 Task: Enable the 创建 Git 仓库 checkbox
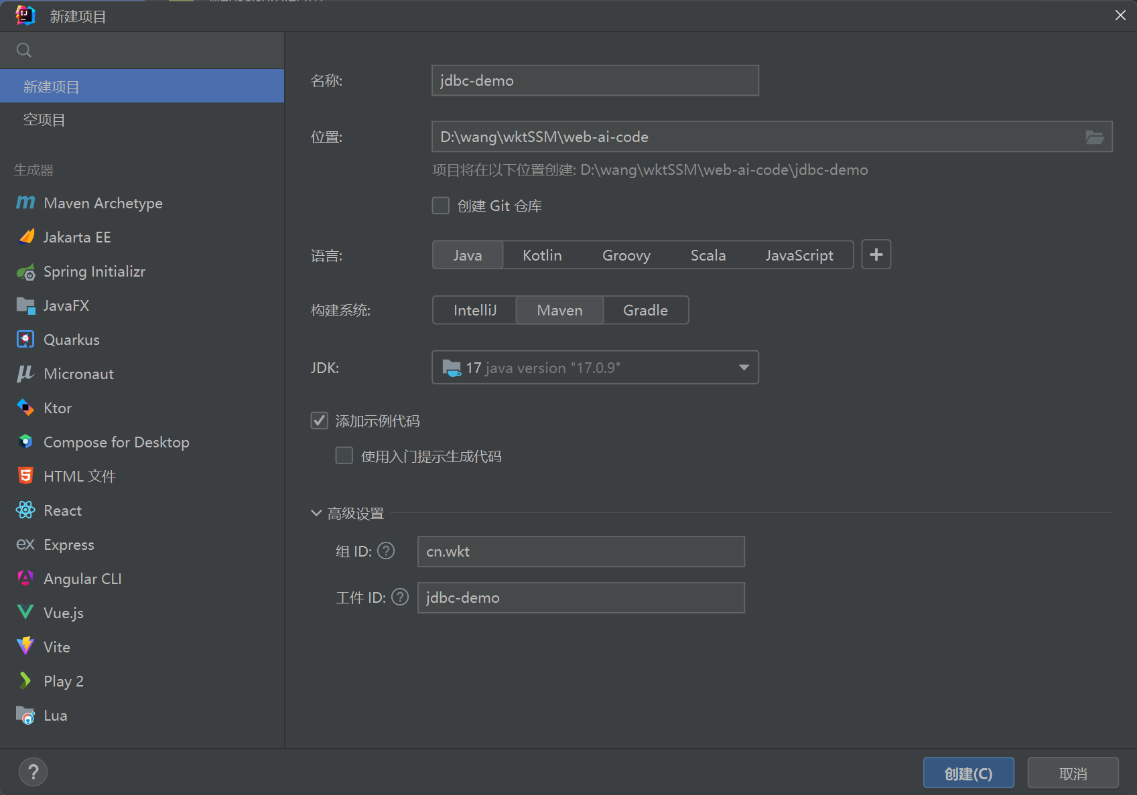(441, 206)
